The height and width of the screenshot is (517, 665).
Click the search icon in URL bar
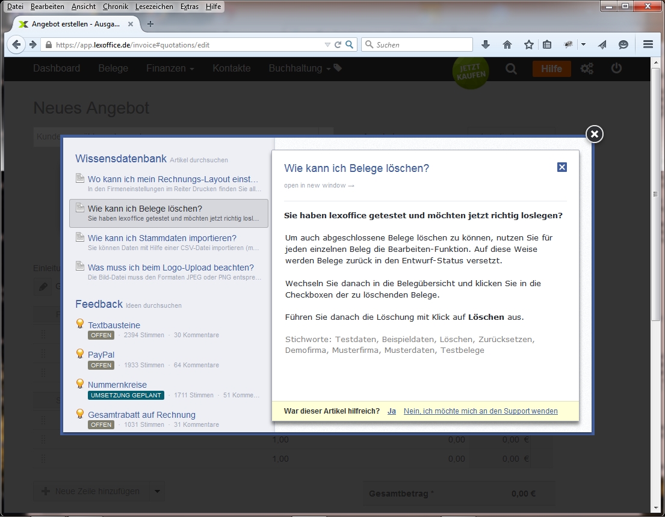pos(349,44)
